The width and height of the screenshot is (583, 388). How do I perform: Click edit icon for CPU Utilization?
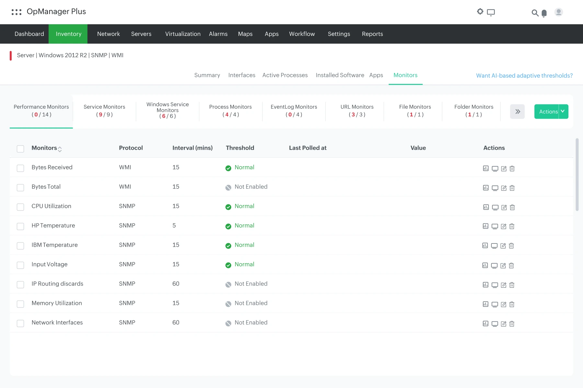pyautogui.click(x=504, y=207)
